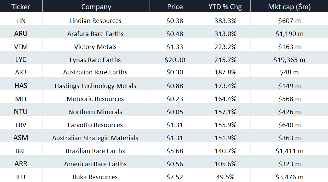Select Iluka Resources market cap $3,476 m
328x182 pixels.
(x=289, y=177)
